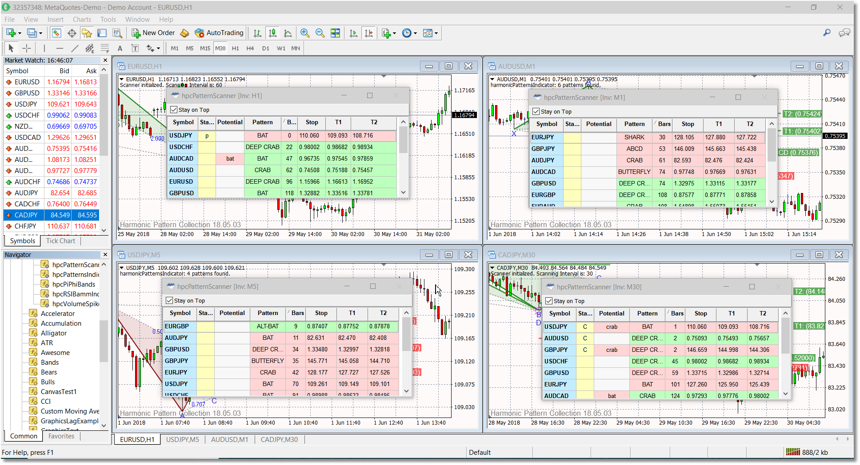Toggle the Market Watch toolbar icon
The width and height of the screenshot is (860, 465).
click(56, 33)
